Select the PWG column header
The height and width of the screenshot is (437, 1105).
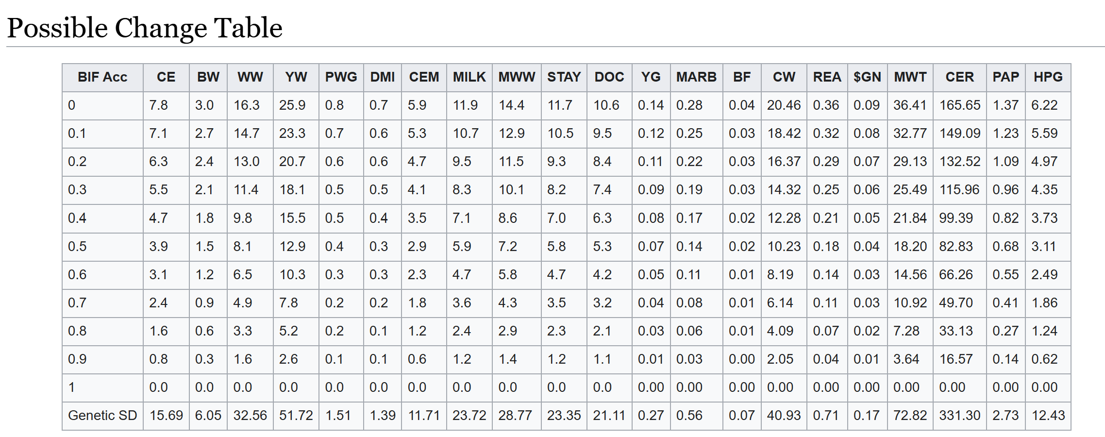341,77
